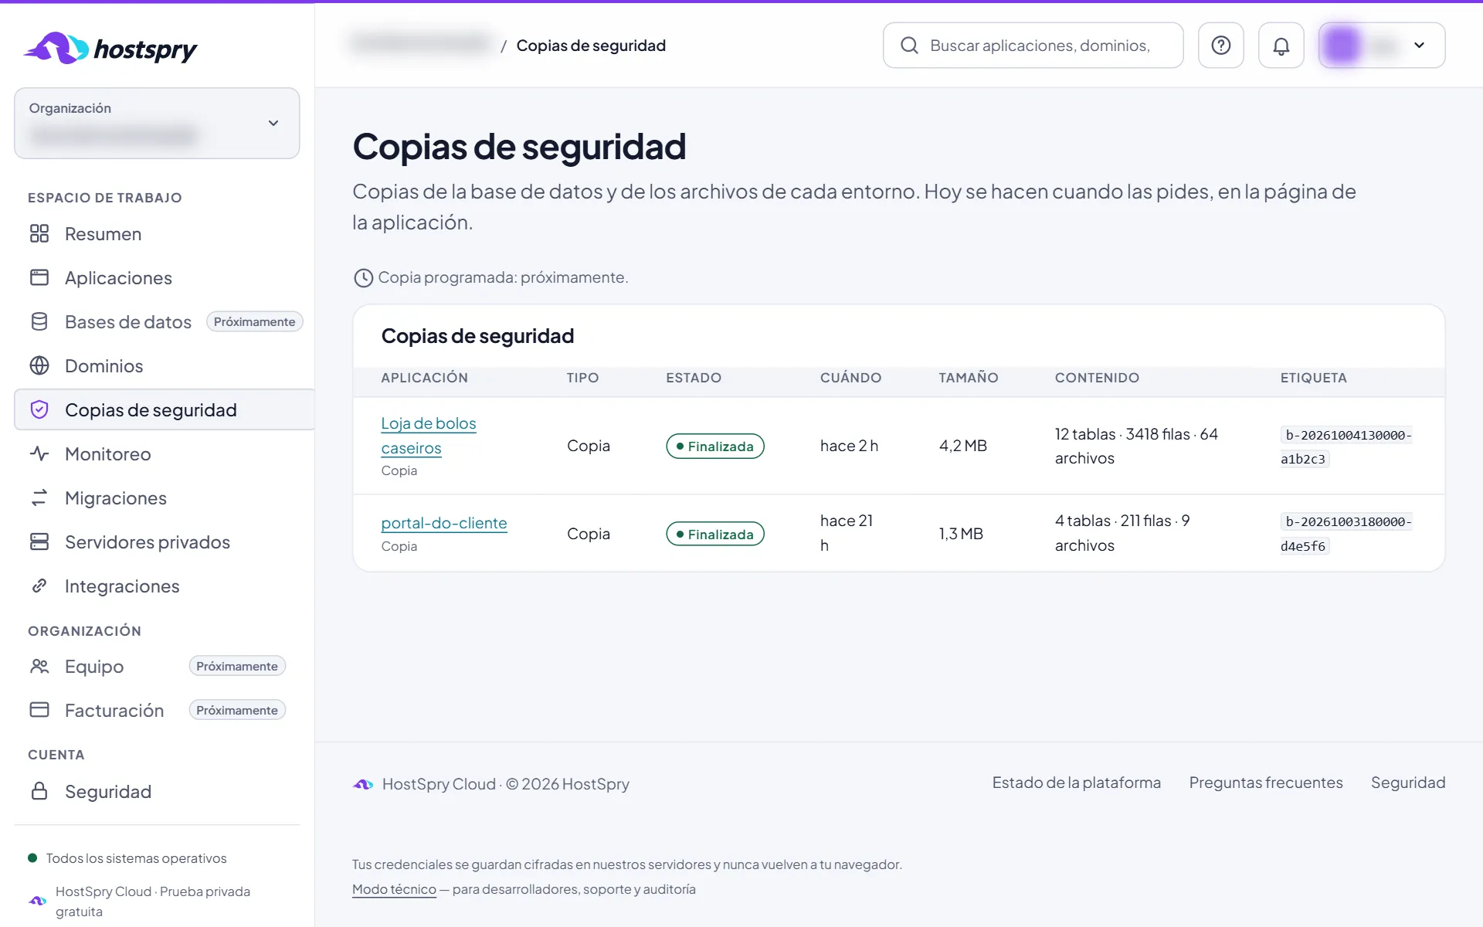The image size is (1483, 927).
Task: Open the help question mark icon
Action: [x=1220, y=46]
